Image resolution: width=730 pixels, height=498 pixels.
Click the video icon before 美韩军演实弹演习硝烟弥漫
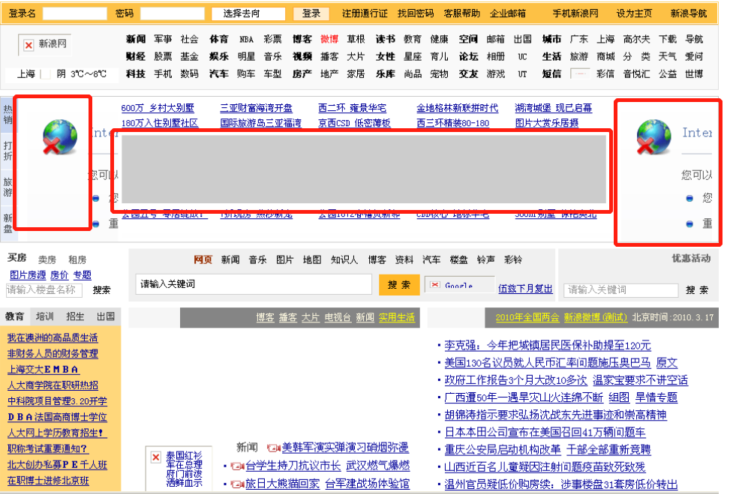273,448
